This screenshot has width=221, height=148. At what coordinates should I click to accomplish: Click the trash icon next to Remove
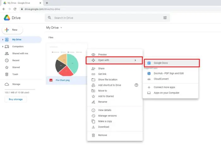click(93, 135)
